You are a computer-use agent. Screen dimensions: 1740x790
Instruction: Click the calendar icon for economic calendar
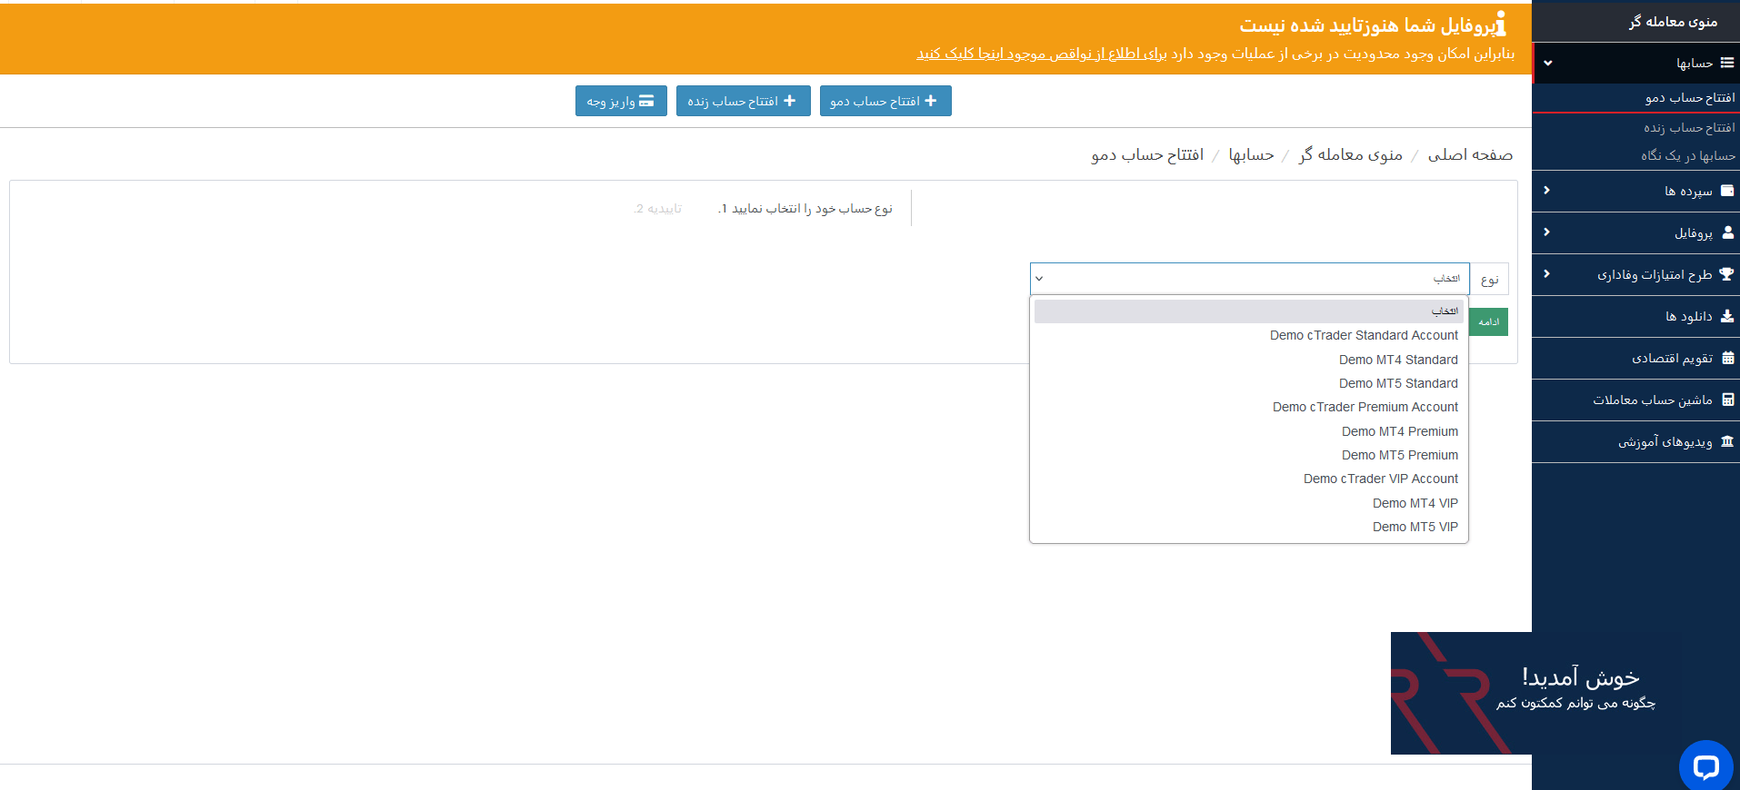pos(1727,358)
